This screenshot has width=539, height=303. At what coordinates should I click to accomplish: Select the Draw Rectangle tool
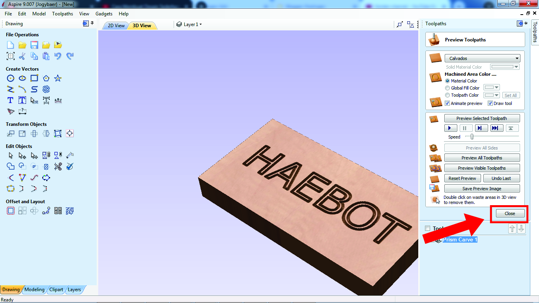click(34, 78)
